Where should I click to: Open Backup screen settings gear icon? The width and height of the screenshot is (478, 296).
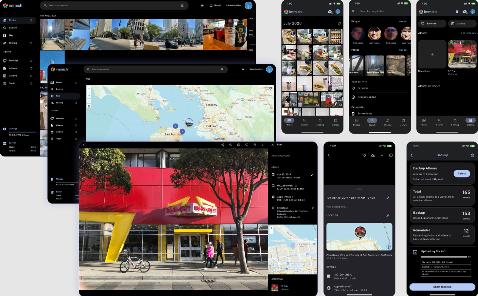point(472,155)
